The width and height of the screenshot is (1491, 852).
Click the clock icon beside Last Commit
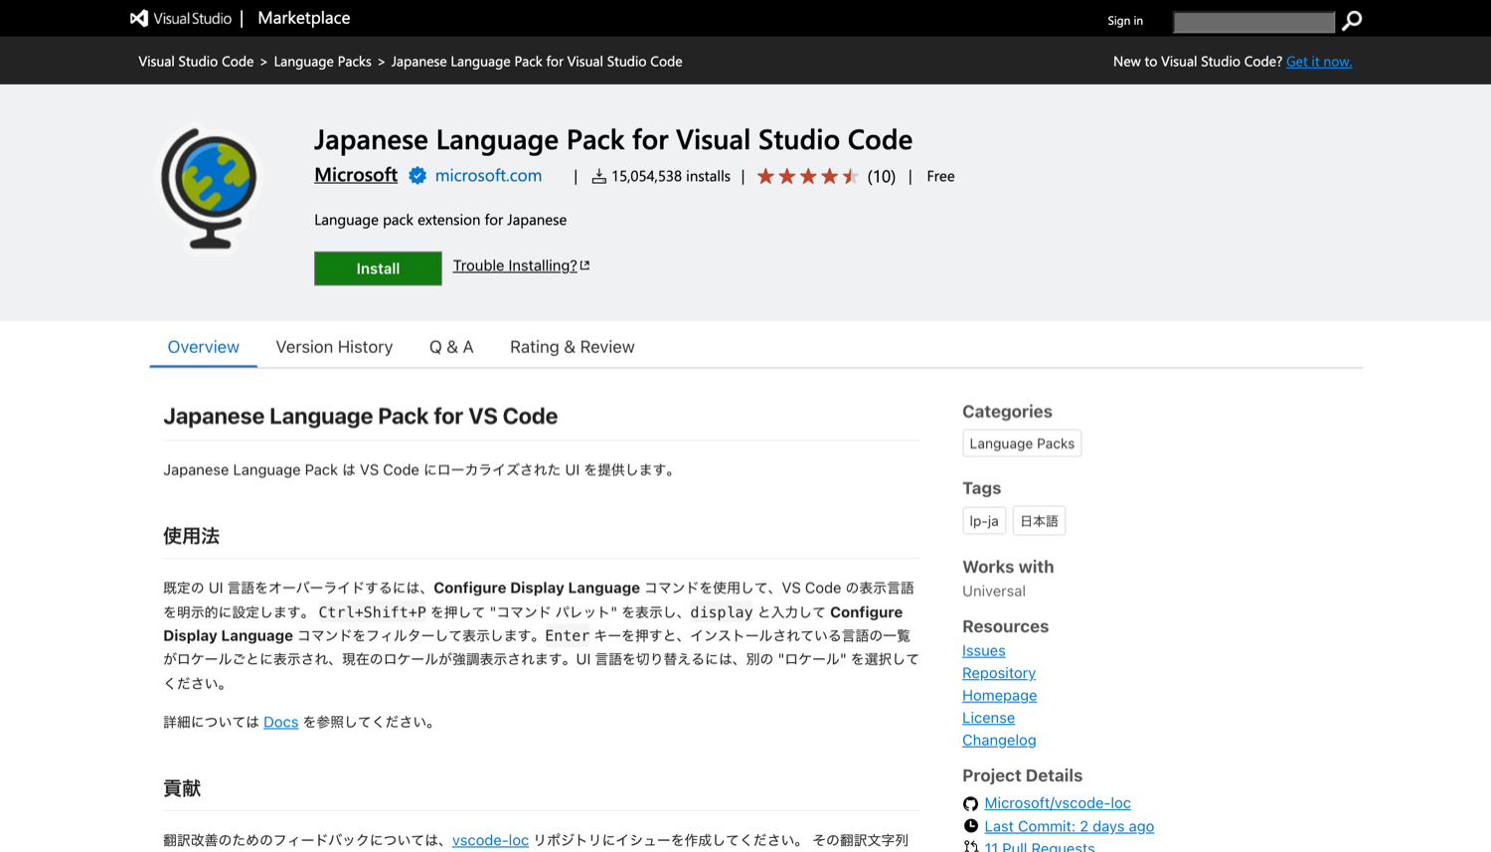click(971, 826)
